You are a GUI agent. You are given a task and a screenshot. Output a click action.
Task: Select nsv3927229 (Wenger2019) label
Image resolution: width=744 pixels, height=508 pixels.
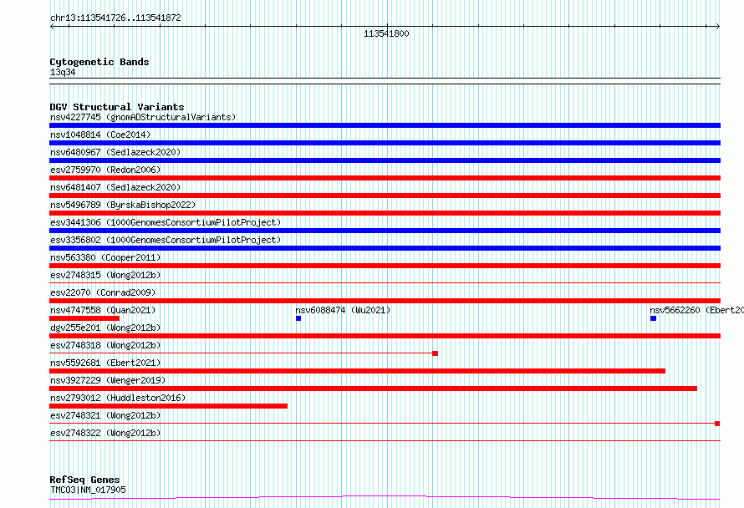[108, 380]
